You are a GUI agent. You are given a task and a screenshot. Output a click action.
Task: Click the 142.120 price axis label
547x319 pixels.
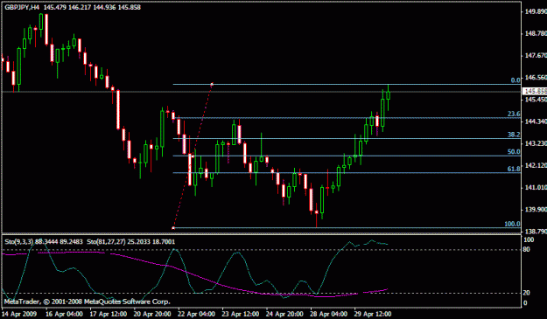536,165
